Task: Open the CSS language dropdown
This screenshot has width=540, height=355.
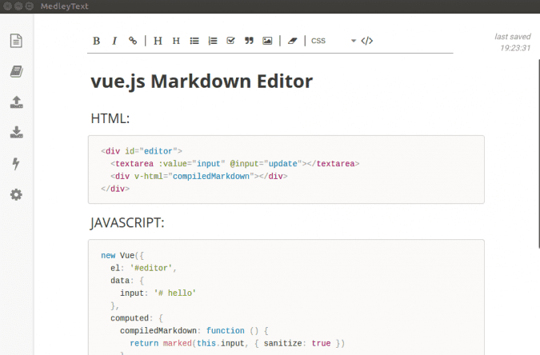Action: coord(333,41)
